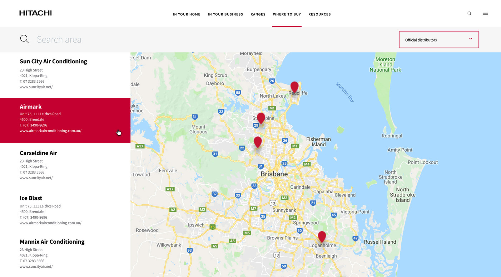The width and height of the screenshot is (501, 277).
Task: Click the map pin near Redcliffe
Action: pyautogui.click(x=294, y=87)
